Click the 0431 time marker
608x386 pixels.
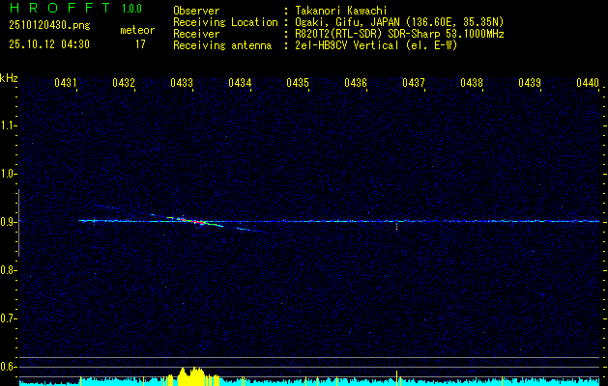tap(66, 84)
